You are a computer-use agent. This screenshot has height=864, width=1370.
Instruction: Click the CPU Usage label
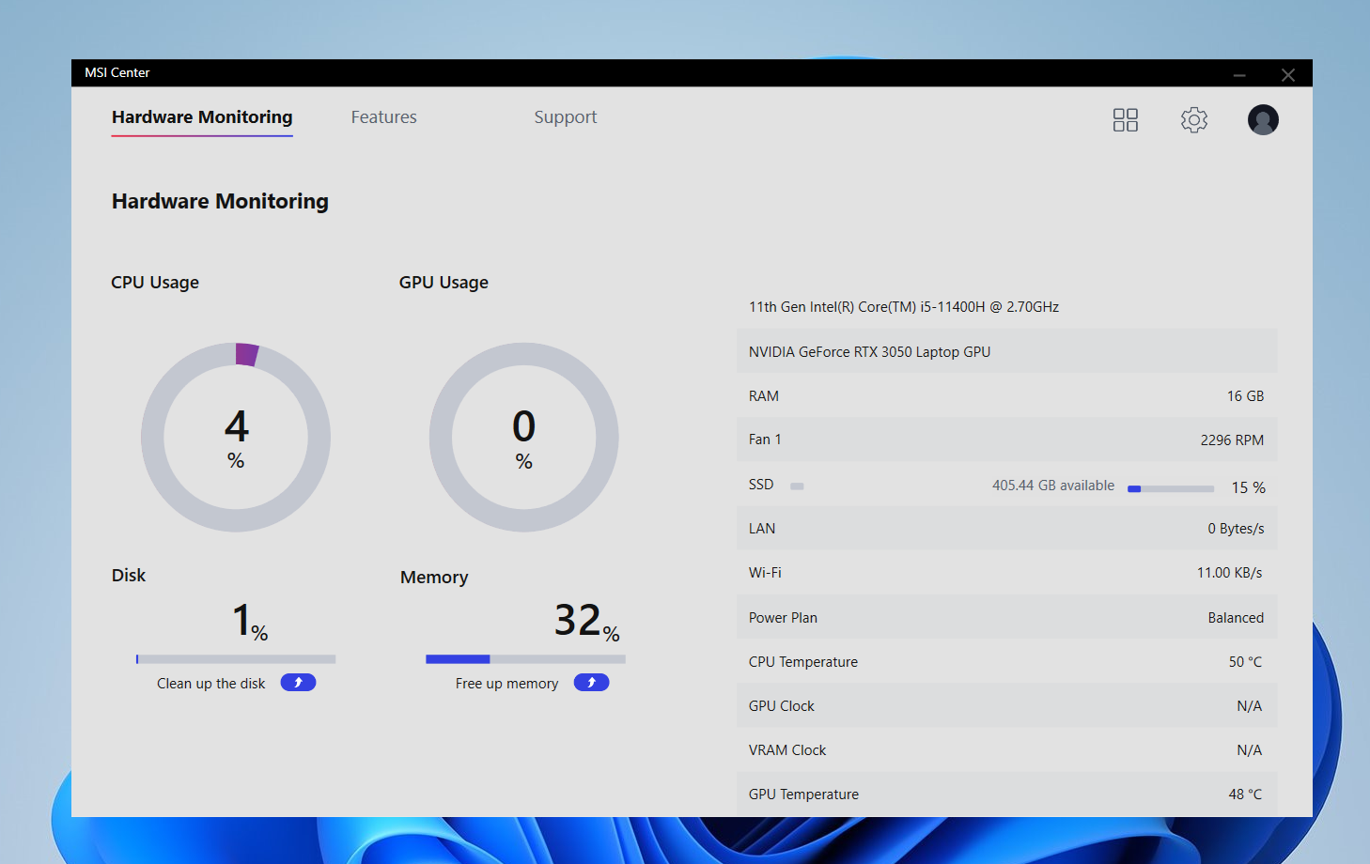point(155,283)
